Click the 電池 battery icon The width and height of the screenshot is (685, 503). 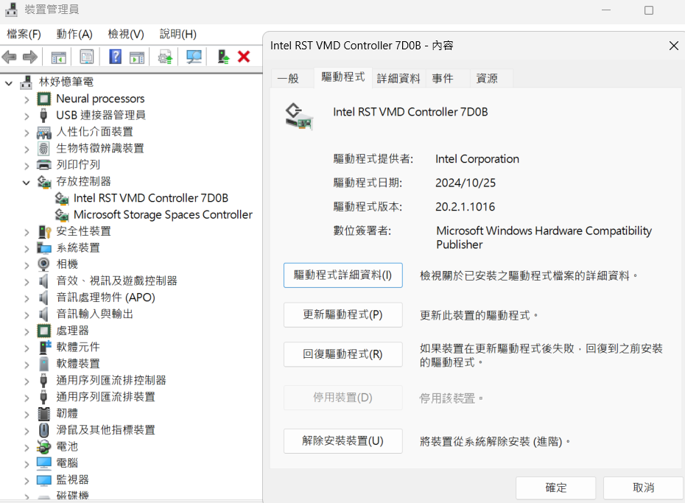pyautogui.click(x=44, y=447)
